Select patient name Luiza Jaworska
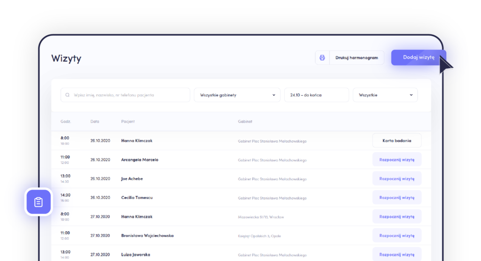Image resolution: width=481 pixels, height=261 pixels. (136, 254)
